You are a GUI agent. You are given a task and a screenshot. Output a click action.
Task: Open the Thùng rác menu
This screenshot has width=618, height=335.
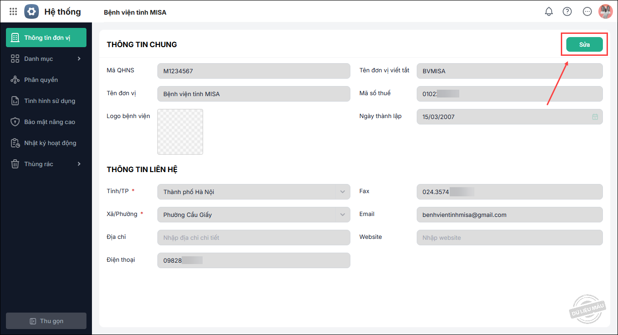[46, 164]
